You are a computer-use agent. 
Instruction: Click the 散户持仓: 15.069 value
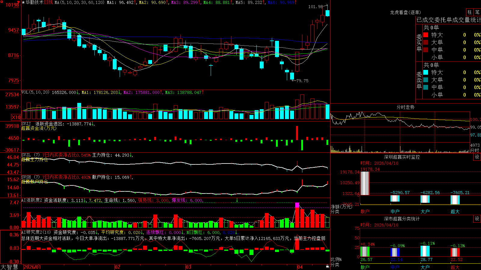click(111, 177)
